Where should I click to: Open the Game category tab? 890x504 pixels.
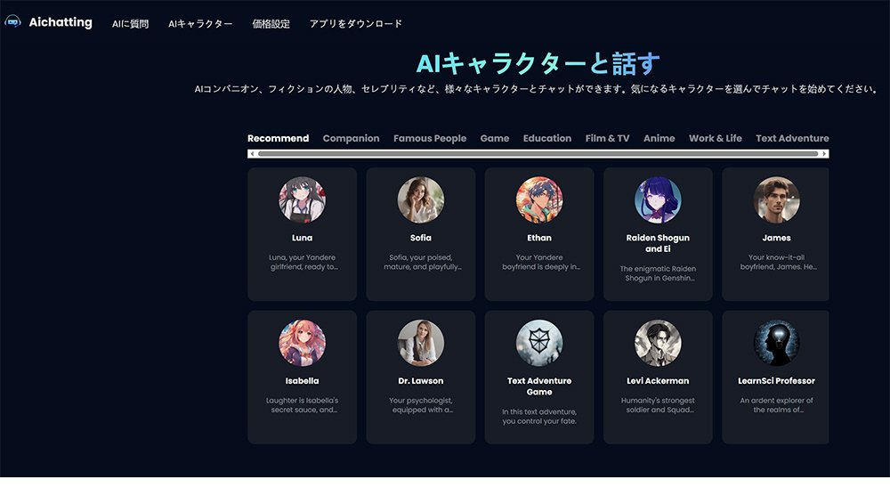pyautogui.click(x=494, y=138)
